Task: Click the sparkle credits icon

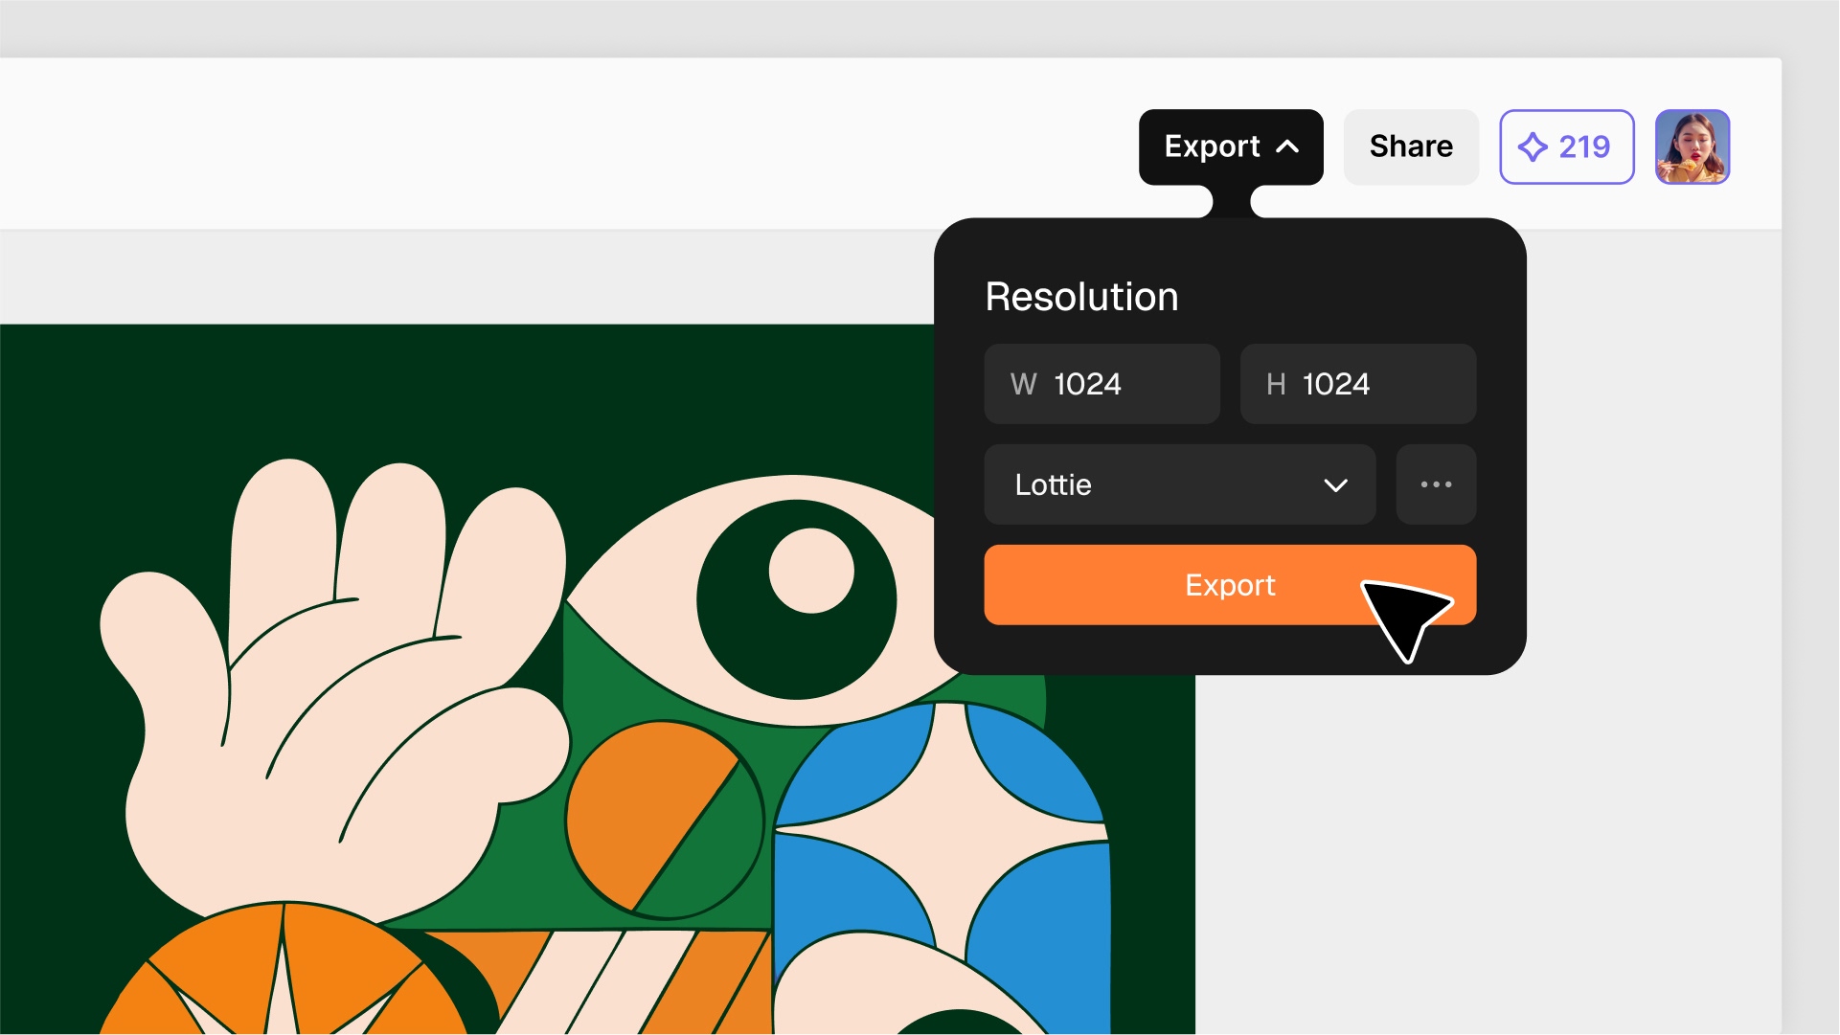Action: [1533, 146]
